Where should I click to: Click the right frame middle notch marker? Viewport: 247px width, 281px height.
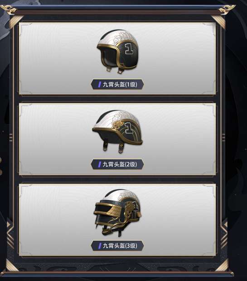[x=224, y=138]
